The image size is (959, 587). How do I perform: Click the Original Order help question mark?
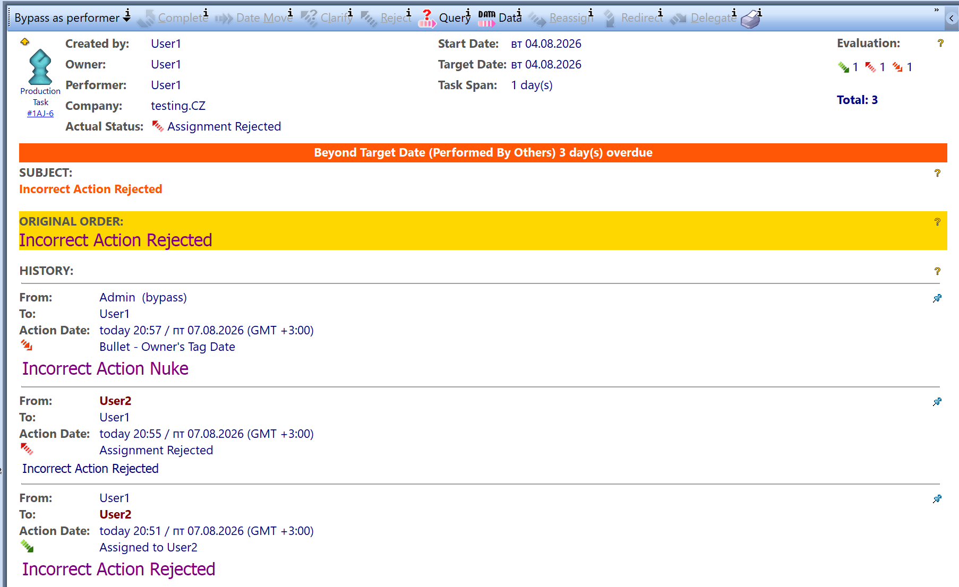coord(937,222)
